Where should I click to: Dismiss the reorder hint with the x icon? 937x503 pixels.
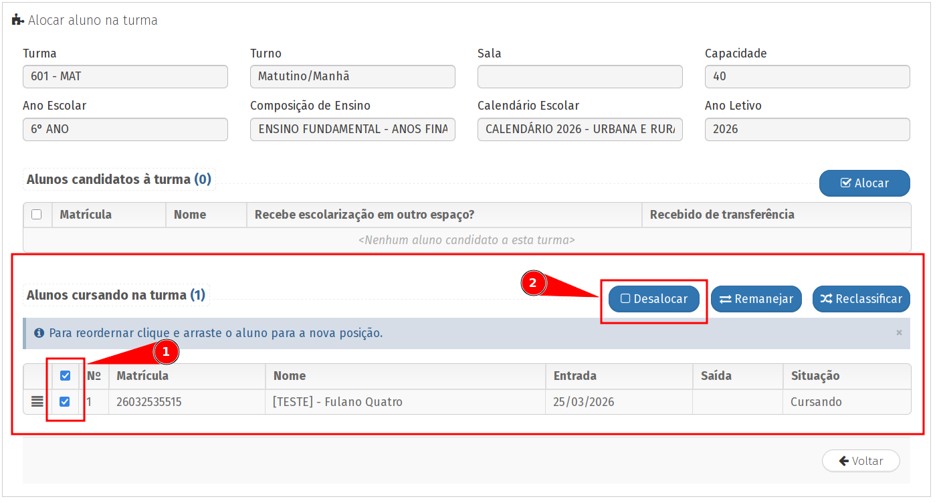[899, 332]
